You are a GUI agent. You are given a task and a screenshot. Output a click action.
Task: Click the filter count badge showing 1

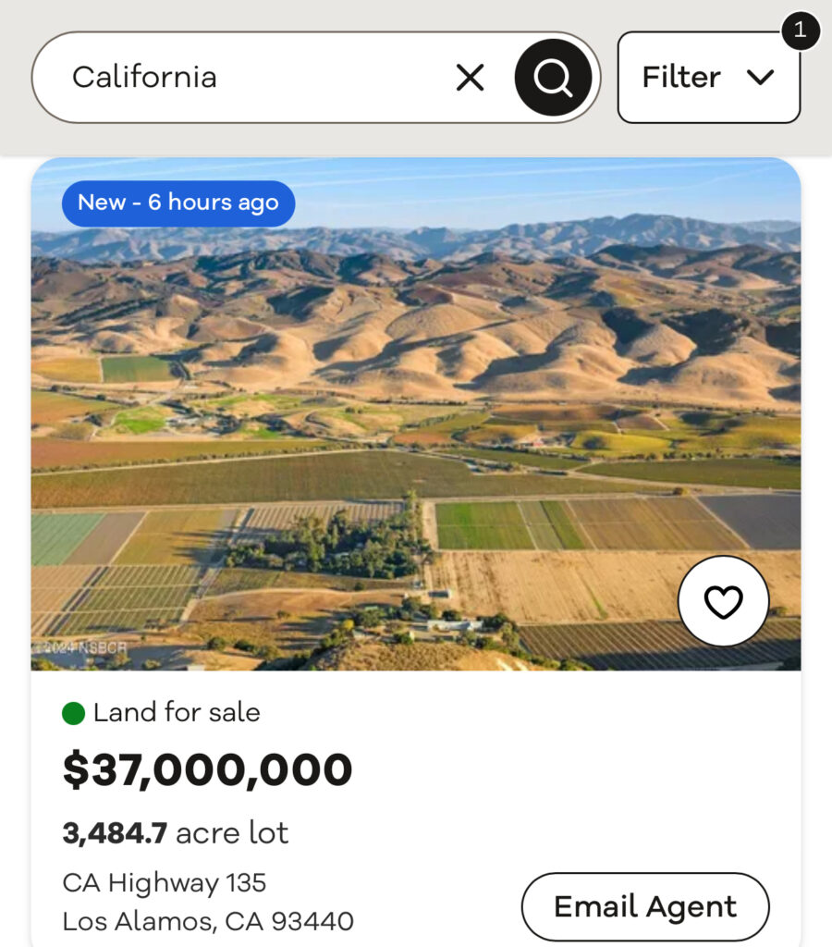(x=800, y=31)
